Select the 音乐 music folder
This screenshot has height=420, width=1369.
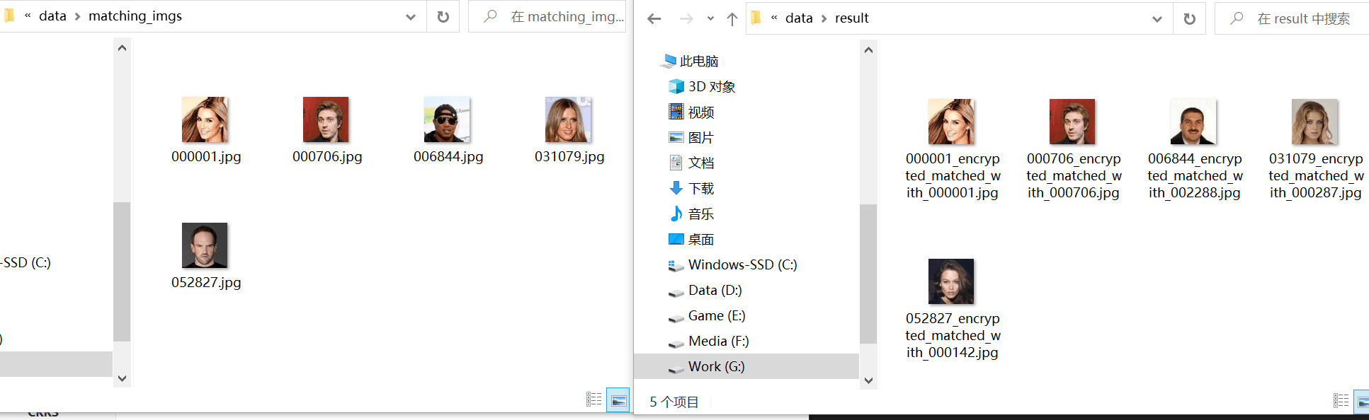[x=700, y=214]
